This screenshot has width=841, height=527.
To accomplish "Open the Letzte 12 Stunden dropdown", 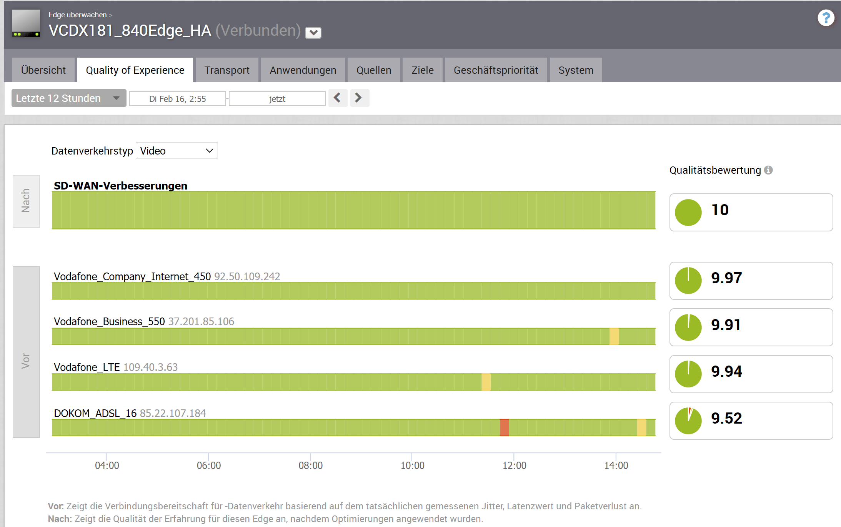I will click(x=68, y=98).
